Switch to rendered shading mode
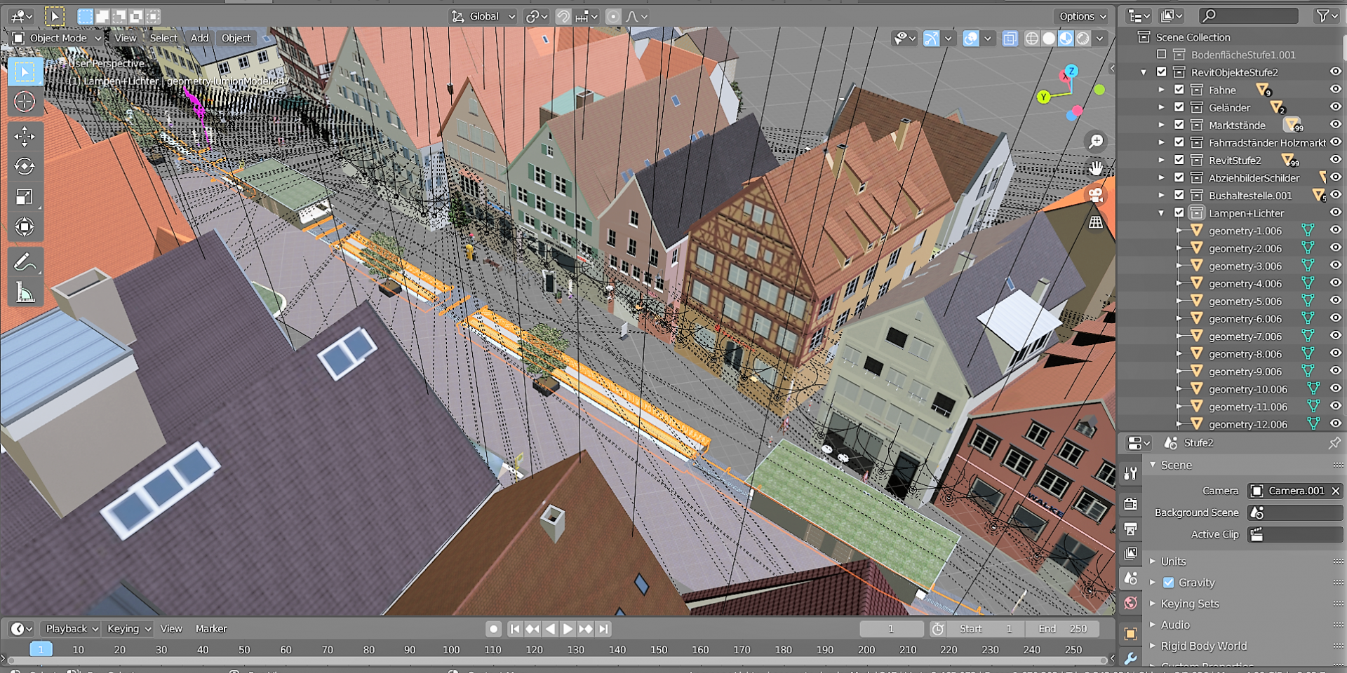 [1083, 39]
